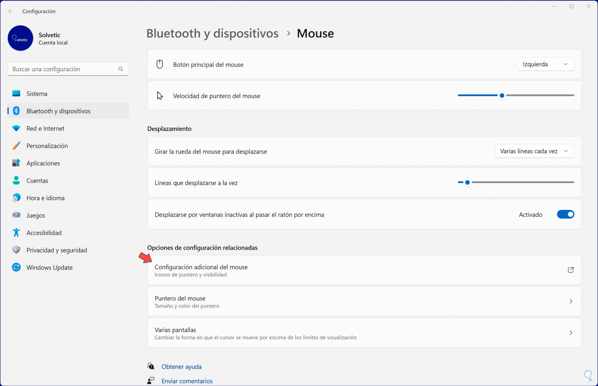This screenshot has width=598, height=386.
Task: Open the Juegos gamepad icon
Action: pyautogui.click(x=16, y=215)
